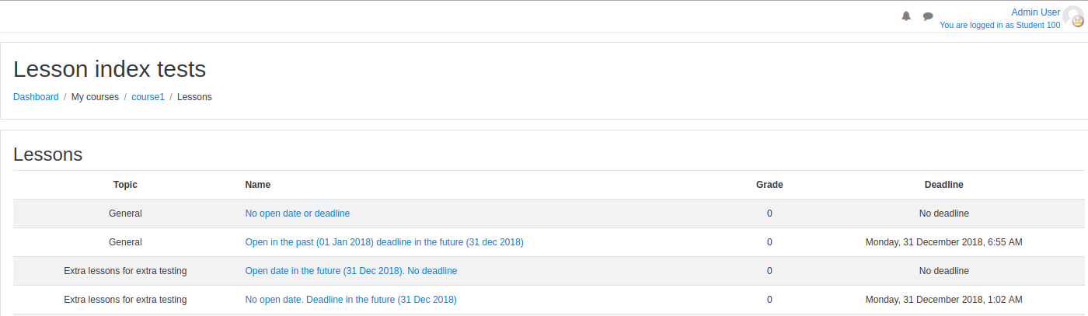
Task: Open lesson 'No open date. Deadline in the future'
Action: [x=350, y=300]
